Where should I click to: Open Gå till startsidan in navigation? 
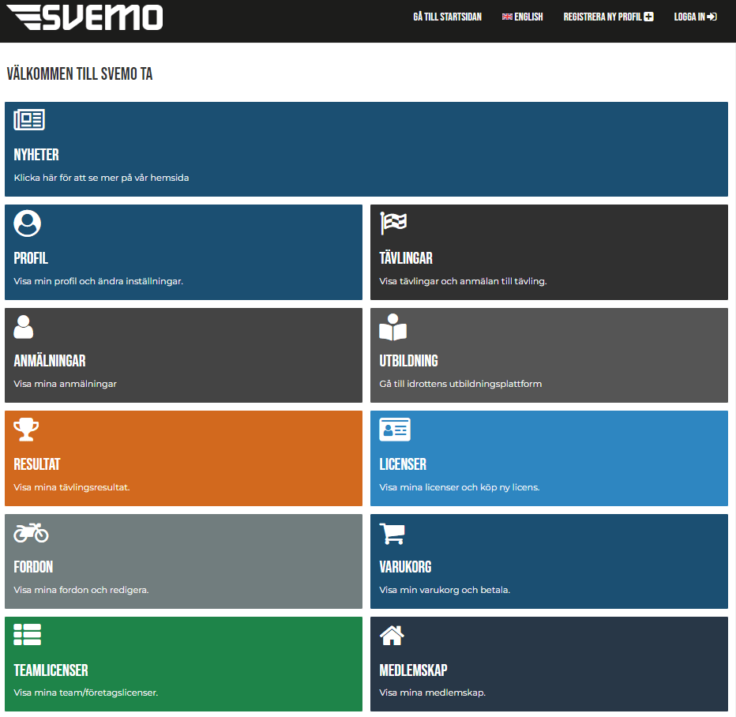pos(447,17)
